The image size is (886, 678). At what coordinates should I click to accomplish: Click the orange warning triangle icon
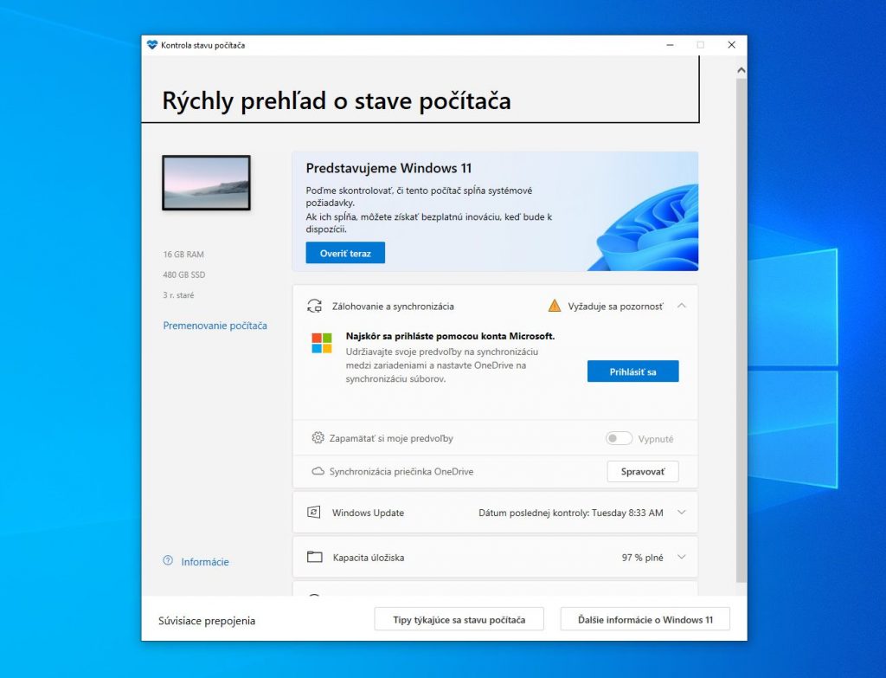coord(555,306)
